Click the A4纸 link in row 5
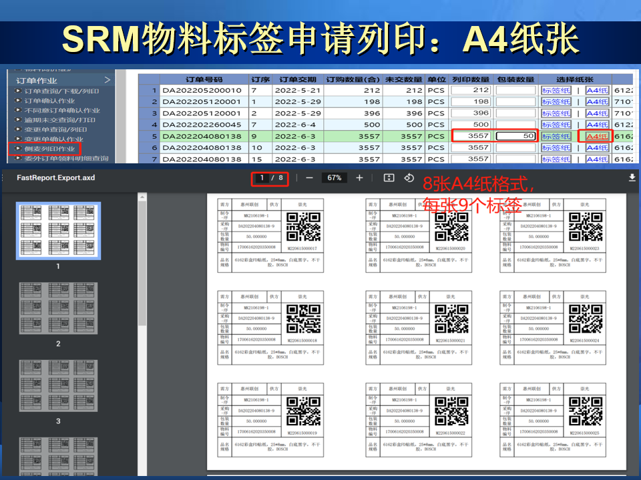Screen dimensions: 641x480 click(x=597, y=136)
